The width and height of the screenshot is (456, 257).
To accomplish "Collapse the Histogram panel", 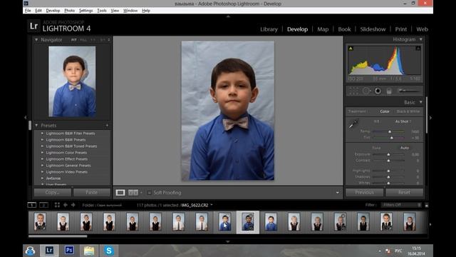I will tap(421, 39).
